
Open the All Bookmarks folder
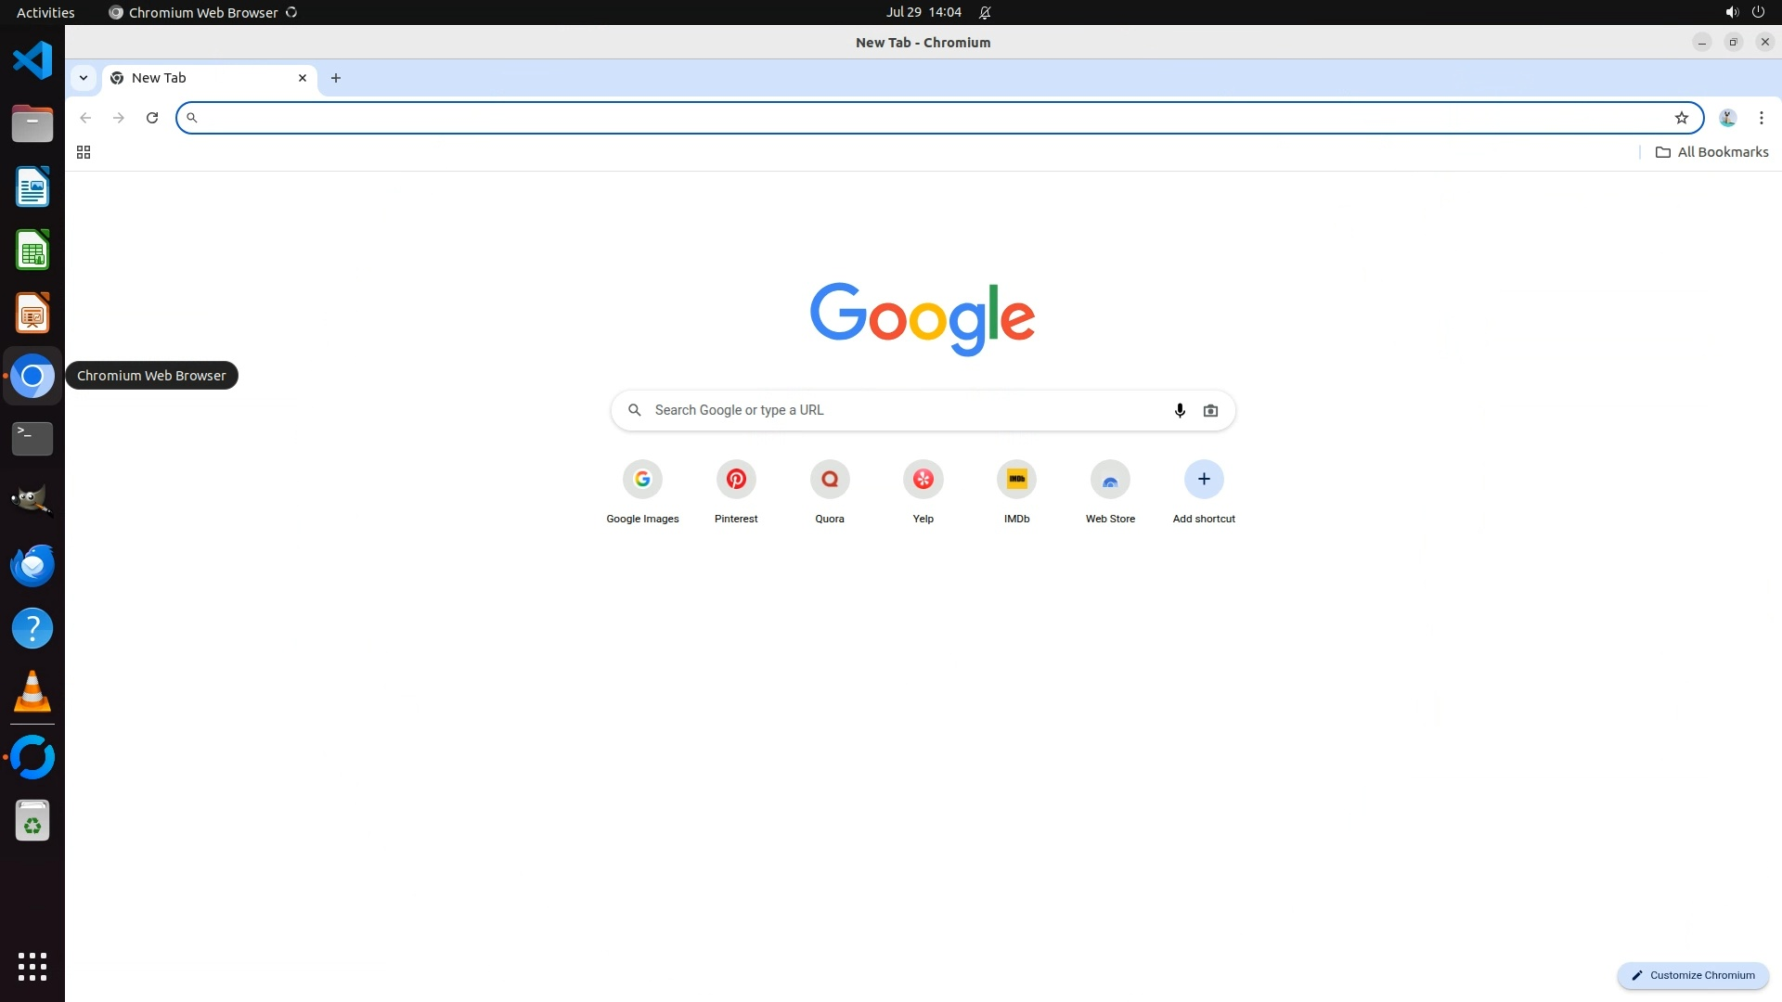[x=1711, y=152]
